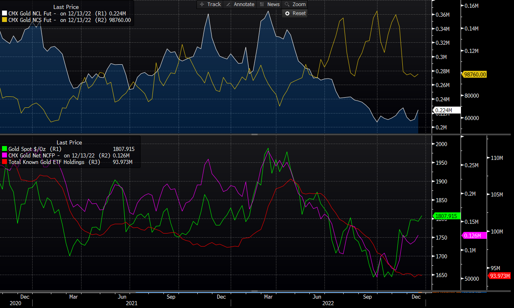
Task: Click the 0.224M white value tag
Action: [x=447, y=110]
